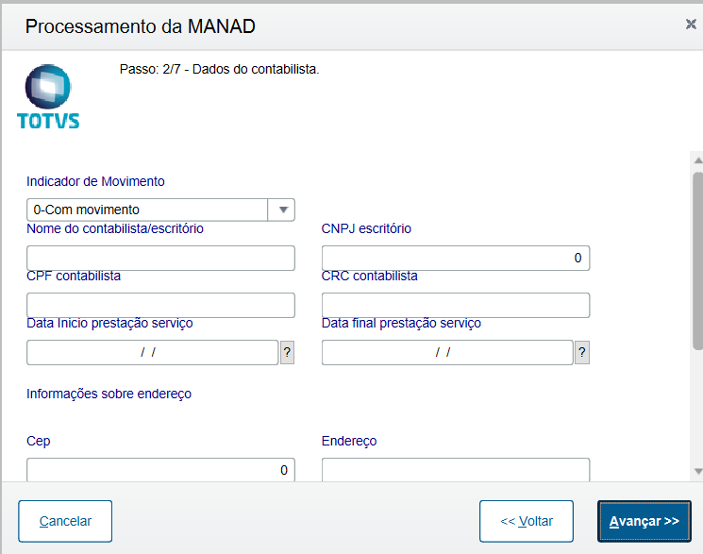Click the scrollbar down arrow
703x554 pixels.
pos(697,470)
